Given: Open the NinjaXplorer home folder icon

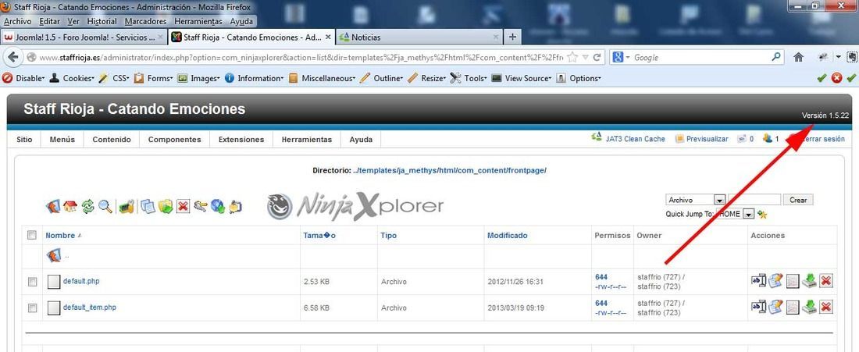Looking at the screenshot, I should [70, 206].
